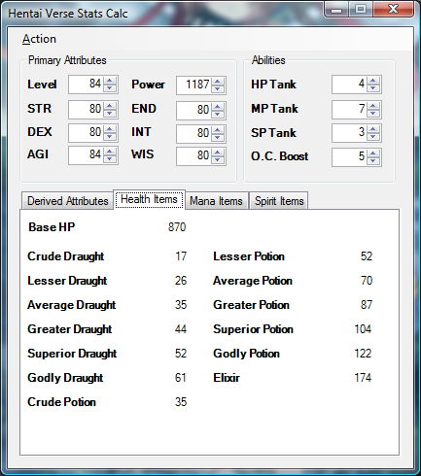
Task: Increase the Level value with up arrow
Action: (x=110, y=81)
